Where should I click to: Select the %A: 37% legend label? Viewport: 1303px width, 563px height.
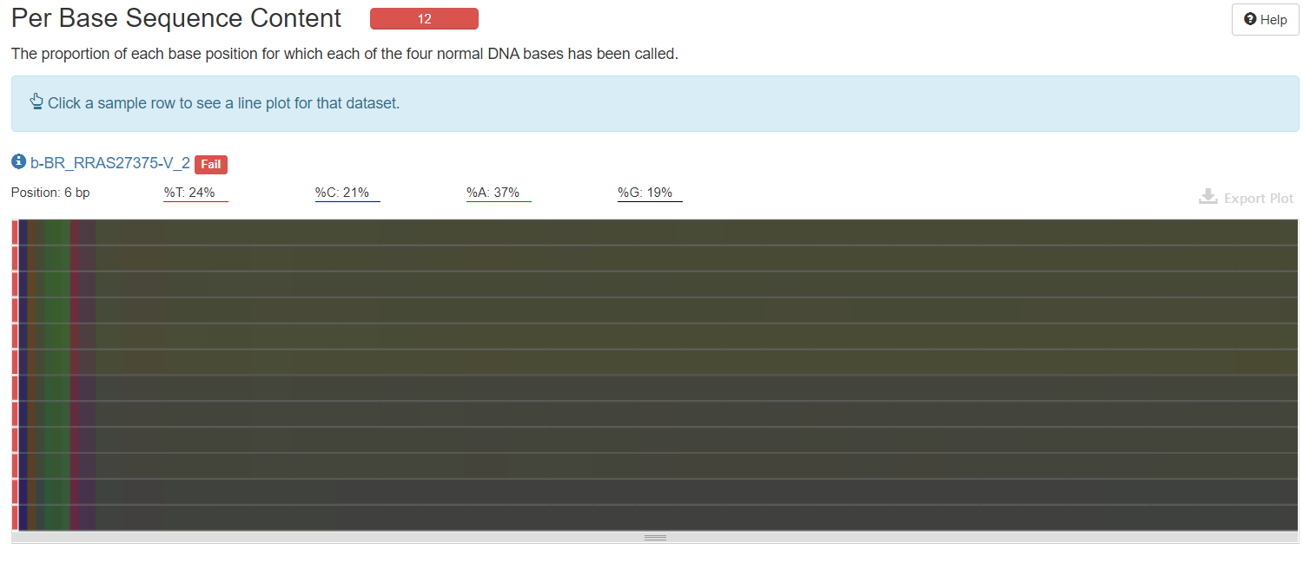[x=499, y=192]
